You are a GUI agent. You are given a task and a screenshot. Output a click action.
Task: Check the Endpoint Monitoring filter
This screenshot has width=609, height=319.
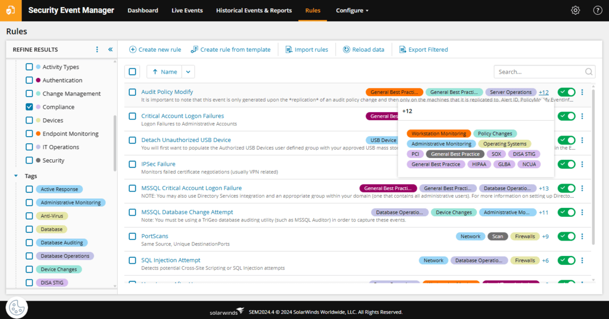[29, 133]
